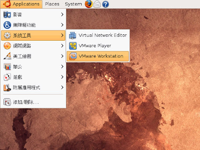This screenshot has height=150, width=200.
Task: Click the VMware Workstation icon
Action: (x=73, y=56)
